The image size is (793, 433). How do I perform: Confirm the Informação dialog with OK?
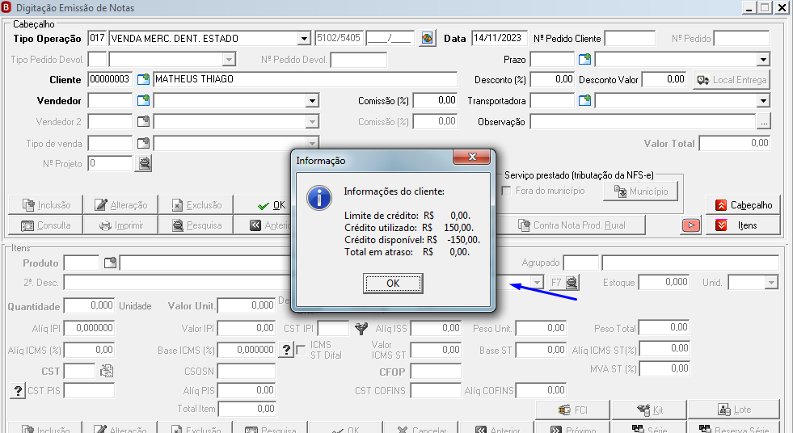[x=393, y=284]
